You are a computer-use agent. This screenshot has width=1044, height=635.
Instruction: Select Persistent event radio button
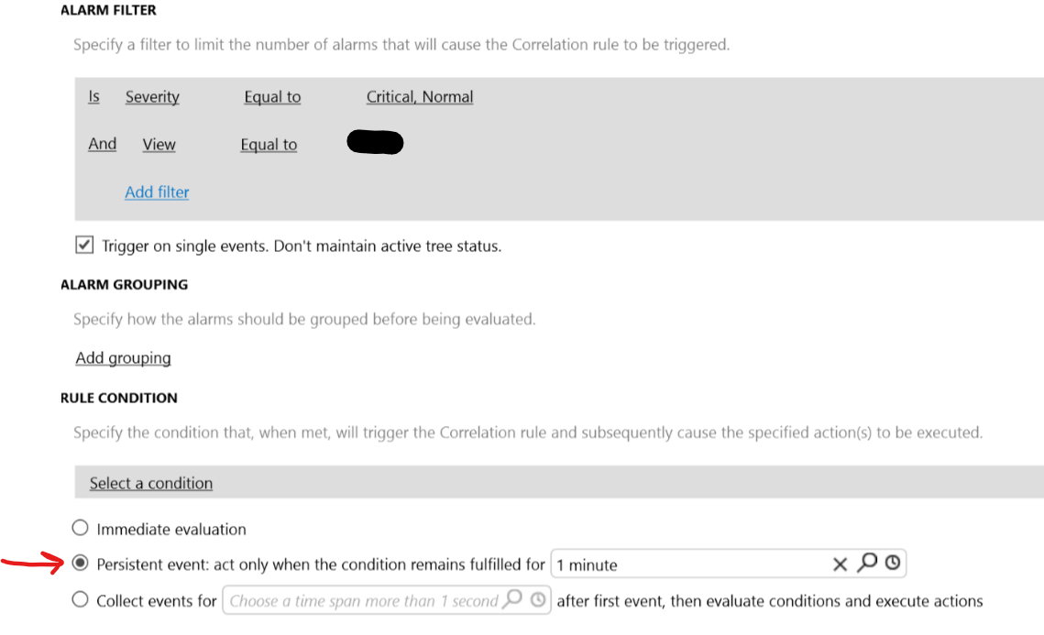pos(80,564)
